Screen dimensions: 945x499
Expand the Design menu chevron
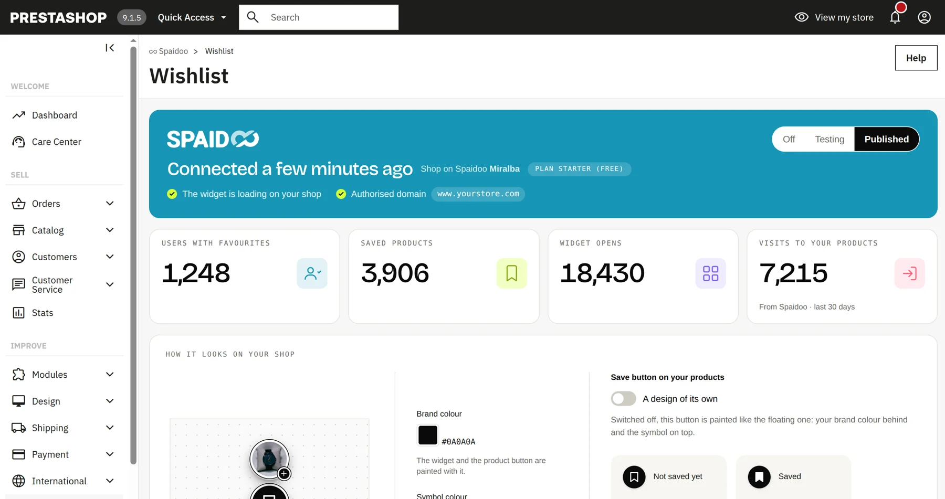coord(110,401)
